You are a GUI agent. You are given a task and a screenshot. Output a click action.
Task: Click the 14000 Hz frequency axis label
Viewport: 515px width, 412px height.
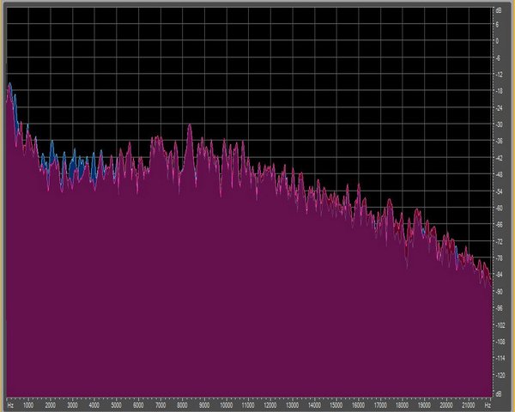pos(314,405)
